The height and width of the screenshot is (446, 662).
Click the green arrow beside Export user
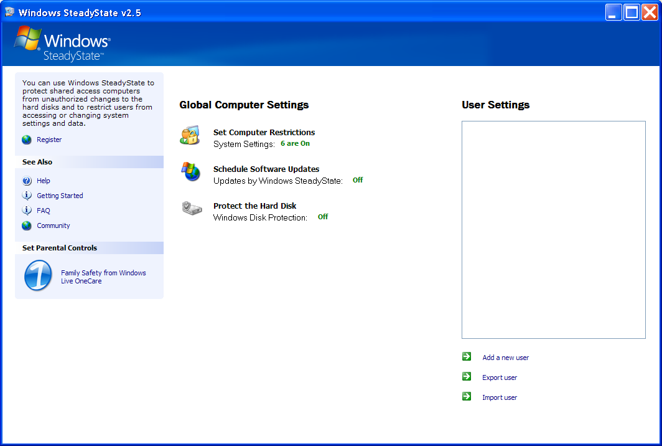pyautogui.click(x=467, y=377)
